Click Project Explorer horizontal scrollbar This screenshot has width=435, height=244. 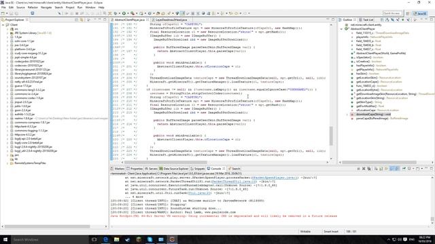47,226
